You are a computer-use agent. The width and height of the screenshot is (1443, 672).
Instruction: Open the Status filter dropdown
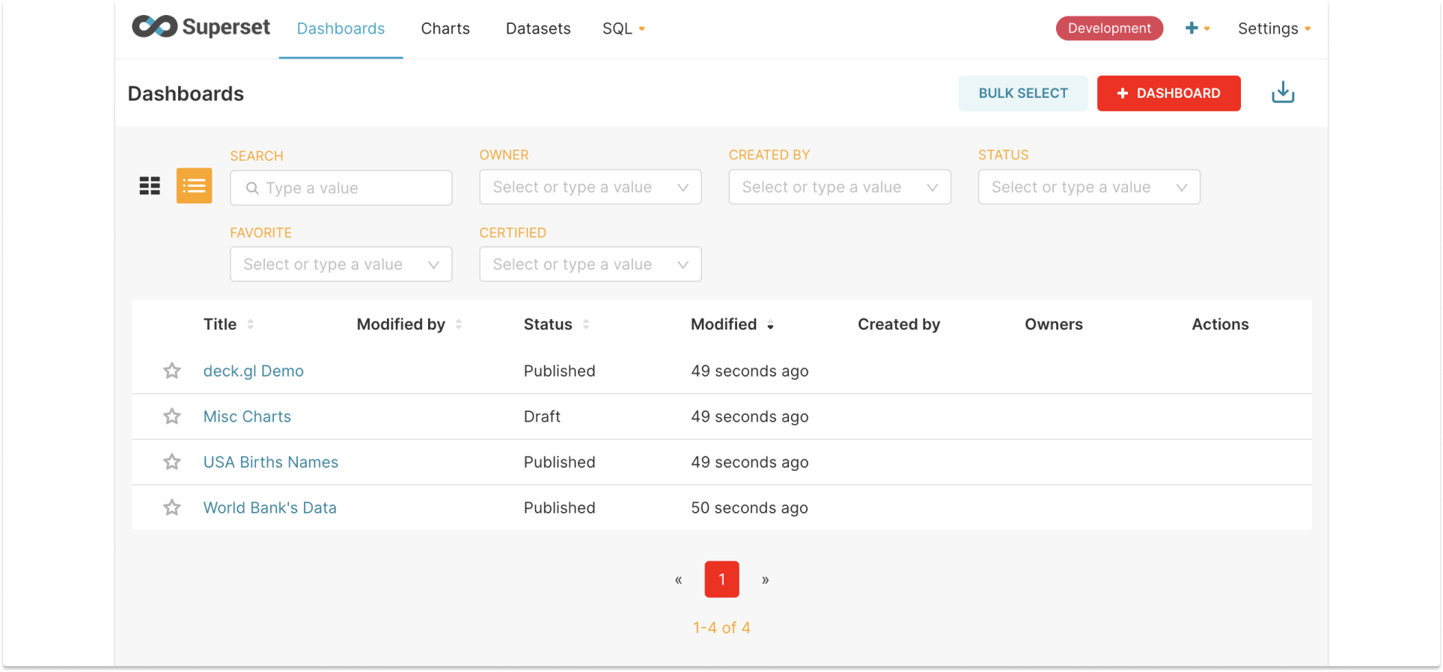[x=1088, y=187]
